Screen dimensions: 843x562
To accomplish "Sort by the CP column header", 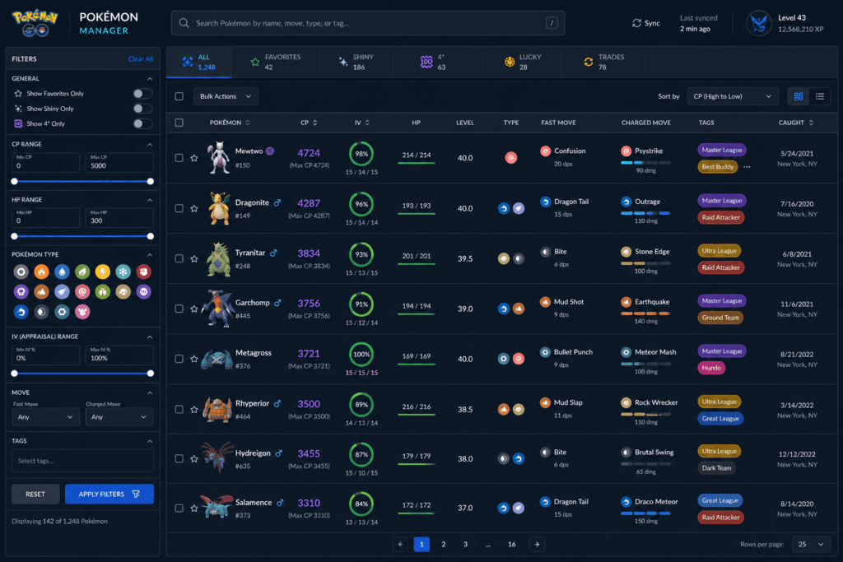I will click(309, 123).
